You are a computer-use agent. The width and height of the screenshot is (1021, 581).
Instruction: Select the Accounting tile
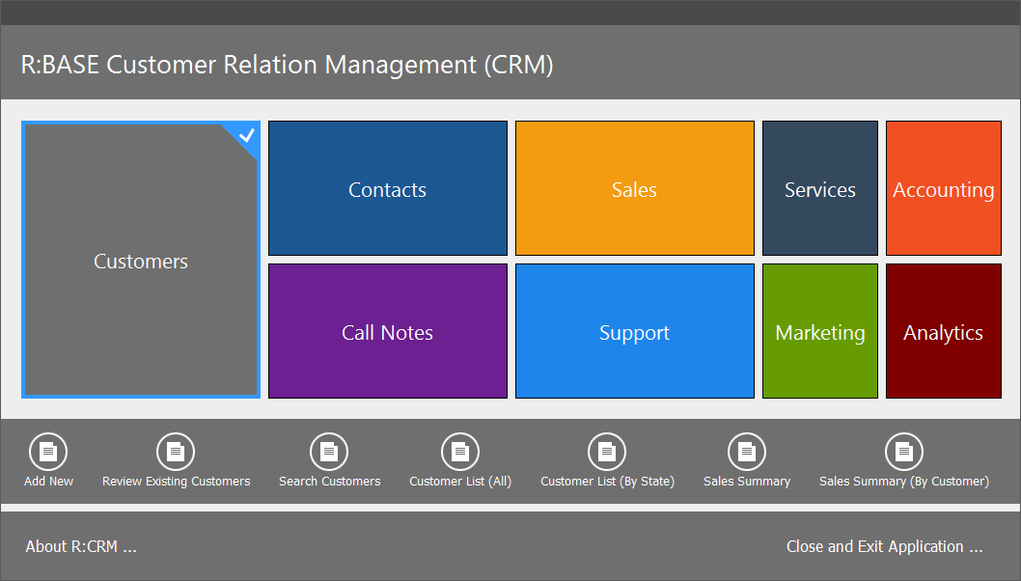(x=944, y=189)
